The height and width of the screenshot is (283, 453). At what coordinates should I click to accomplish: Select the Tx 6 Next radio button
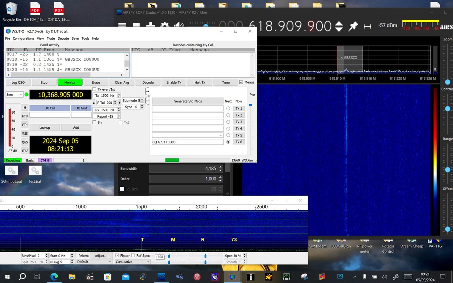click(228, 142)
